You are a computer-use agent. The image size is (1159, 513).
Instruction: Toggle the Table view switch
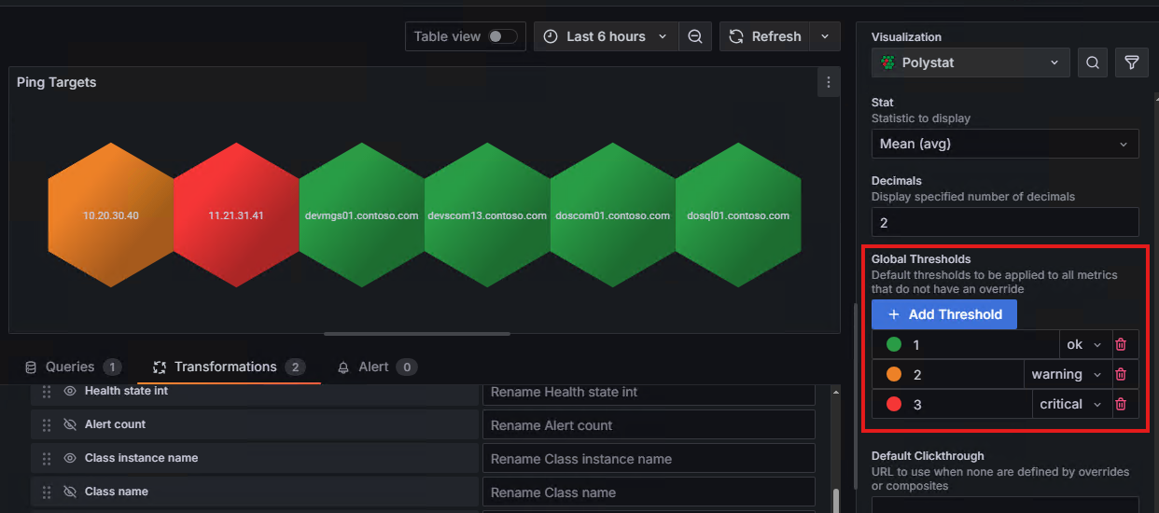click(502, 36)
